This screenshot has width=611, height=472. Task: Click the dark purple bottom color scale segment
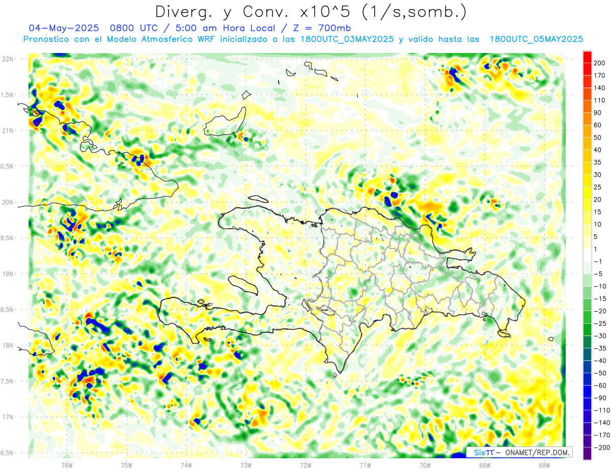587,454
